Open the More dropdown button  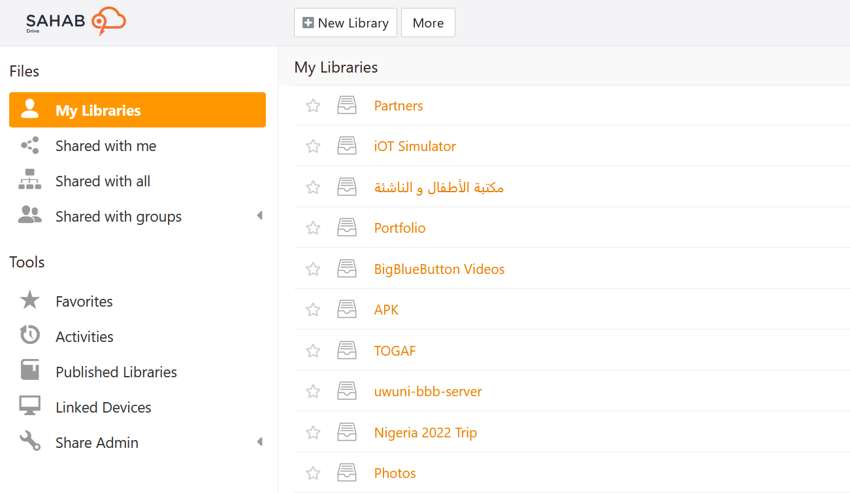coord(428,23)
